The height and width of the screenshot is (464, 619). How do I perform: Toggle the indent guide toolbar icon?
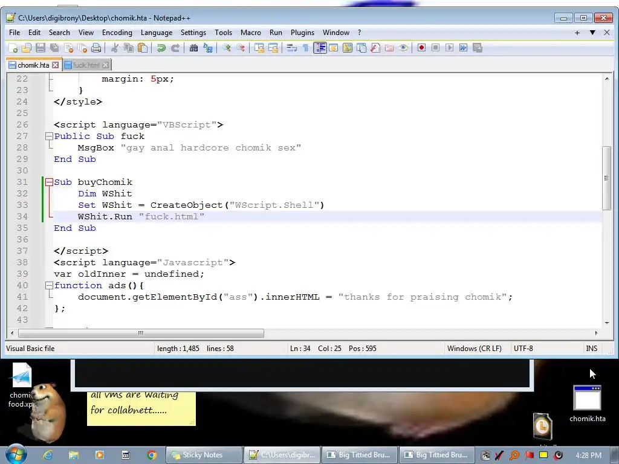320,48
